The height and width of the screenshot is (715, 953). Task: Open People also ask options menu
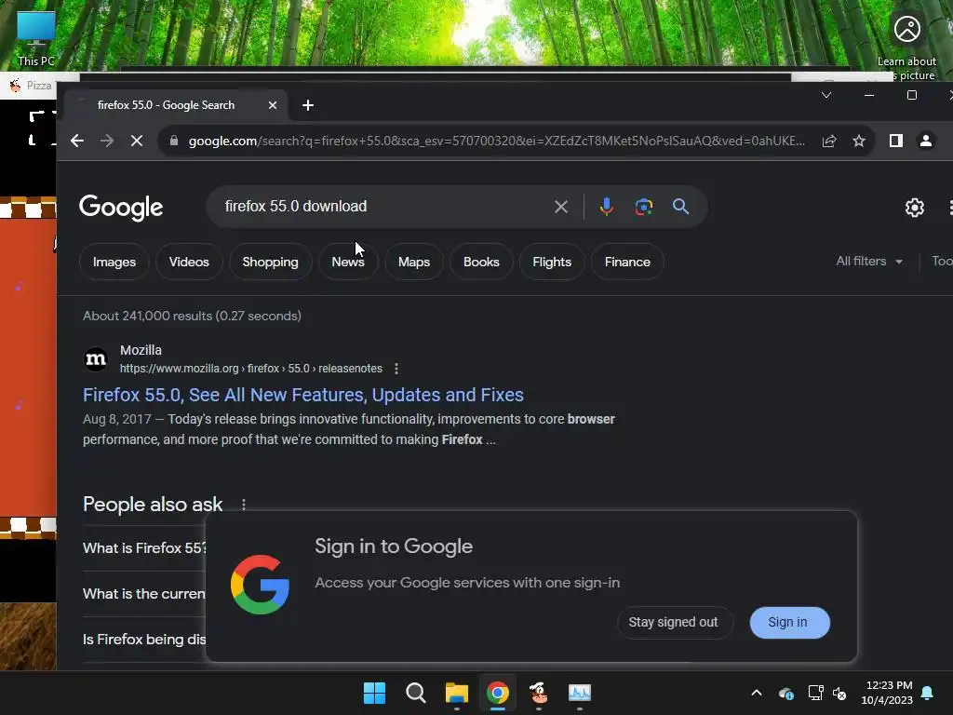click(244, 505)
